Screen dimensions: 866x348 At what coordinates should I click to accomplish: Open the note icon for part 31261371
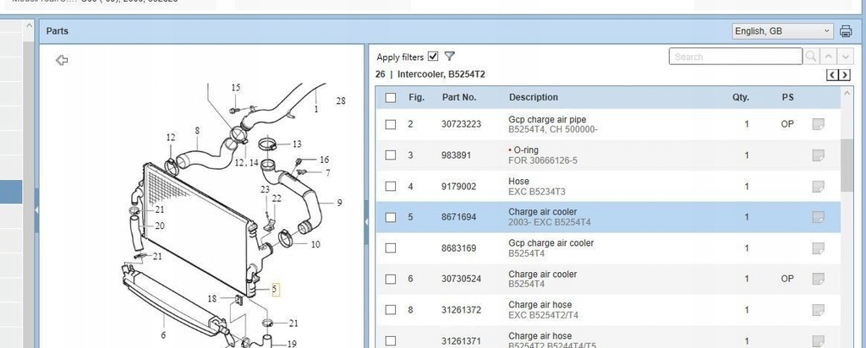pos(818,341)
